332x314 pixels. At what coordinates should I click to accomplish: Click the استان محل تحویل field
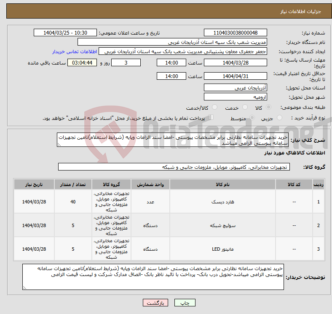(236, 87)
